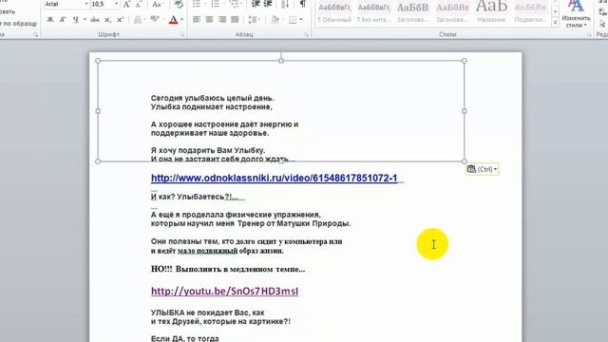Apply underline (Ч) formatting
608x342 pixels.
(75, 19)
